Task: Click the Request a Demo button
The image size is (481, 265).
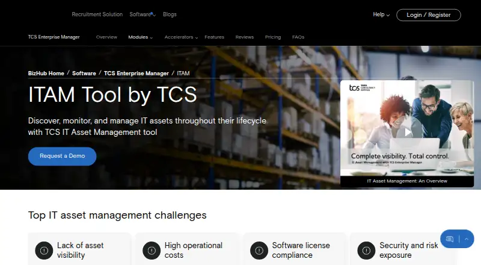Action: coord(63,156)
